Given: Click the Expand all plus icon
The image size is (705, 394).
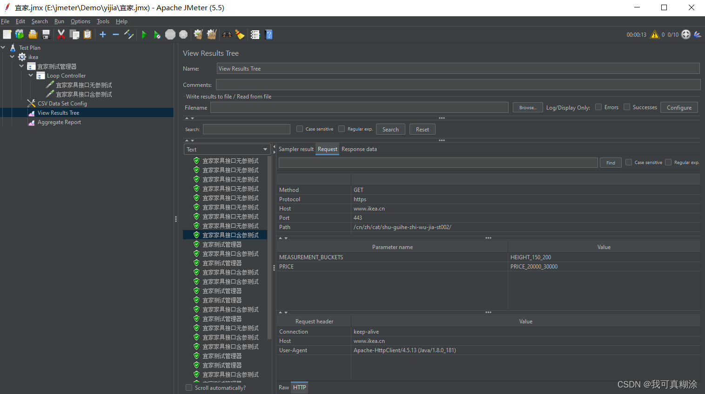Looking at the screenshot, I should [x=103, y=34].
